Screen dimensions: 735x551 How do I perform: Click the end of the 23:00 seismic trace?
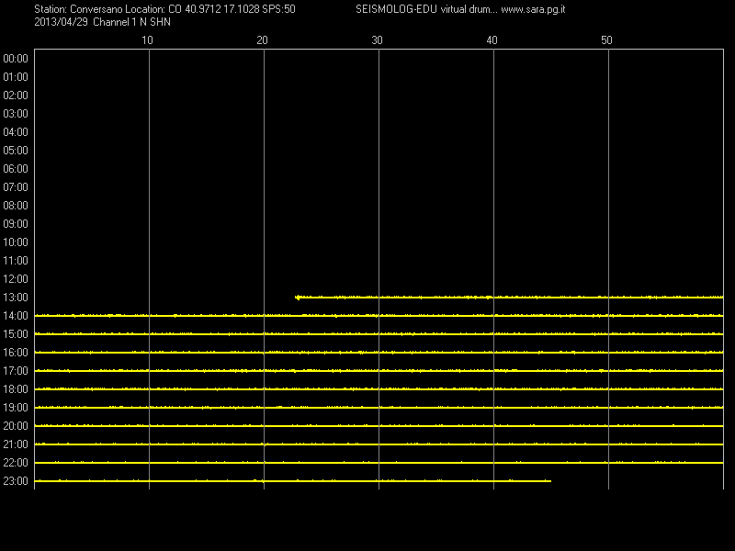(549, 480)
